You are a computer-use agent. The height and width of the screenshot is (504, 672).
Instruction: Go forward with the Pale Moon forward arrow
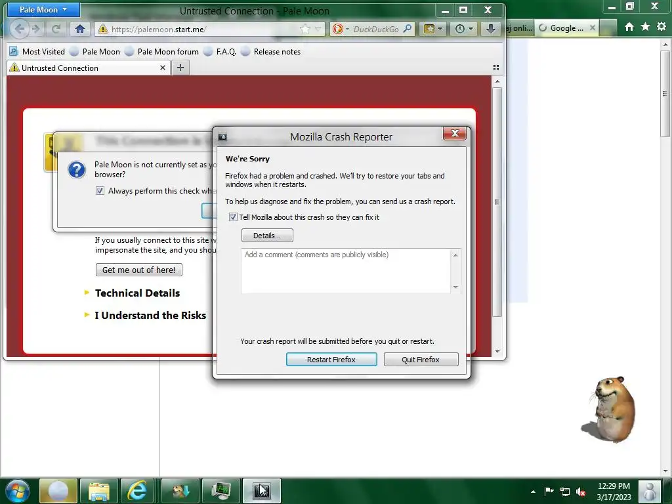coord(37,29)
